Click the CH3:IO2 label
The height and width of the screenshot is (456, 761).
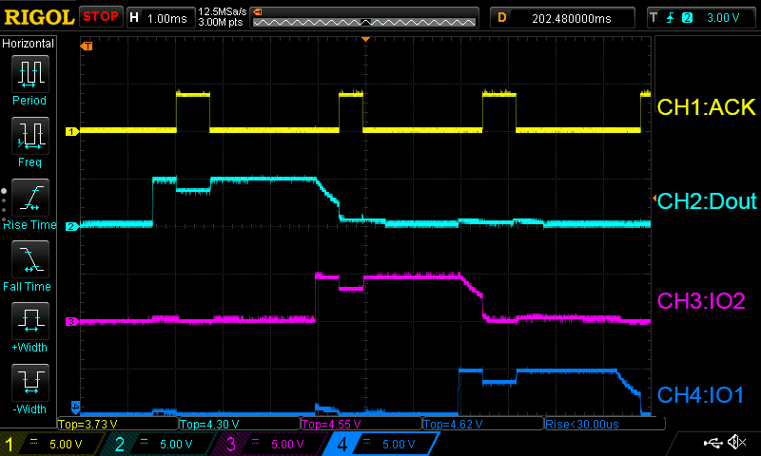700,301
